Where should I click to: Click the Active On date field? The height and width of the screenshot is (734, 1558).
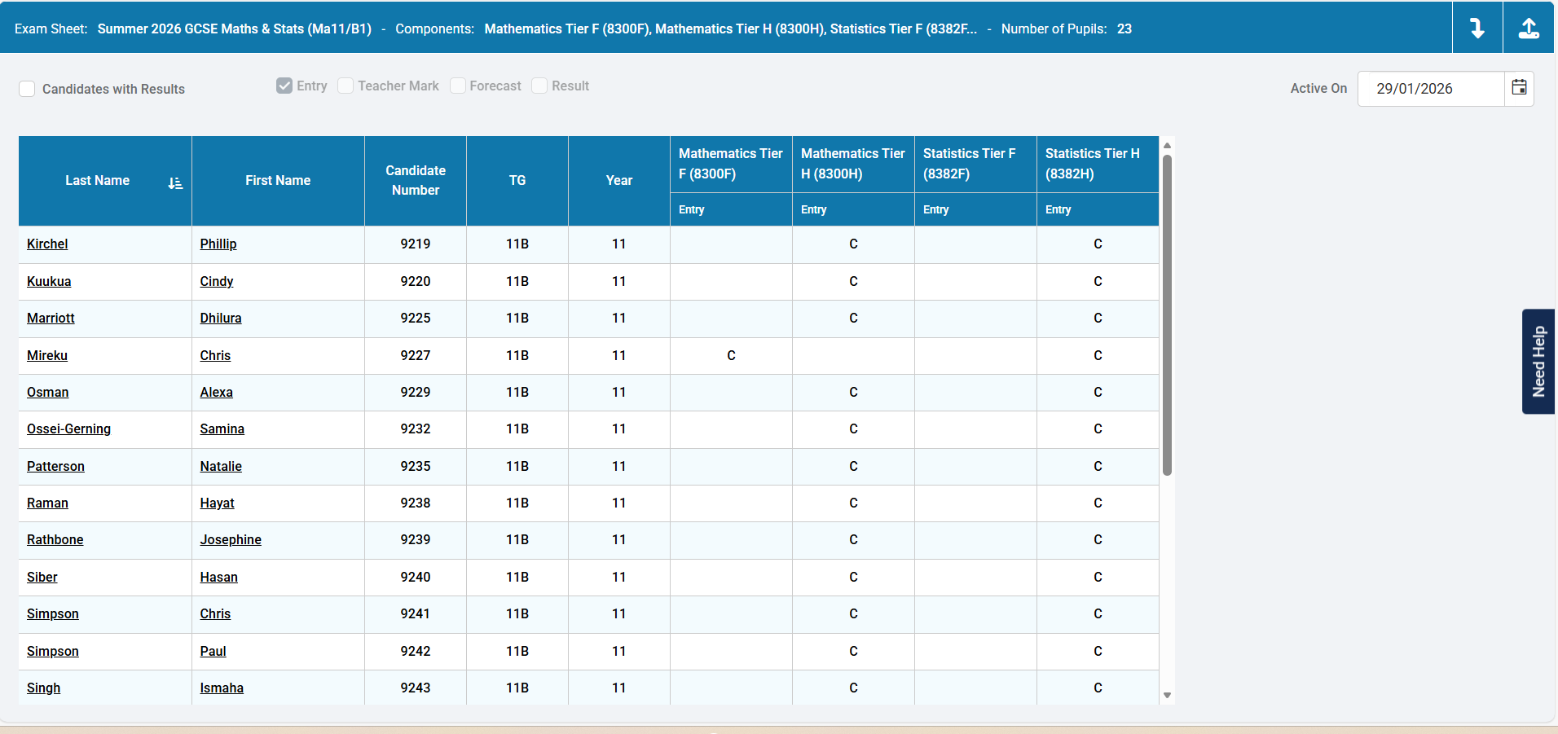pyautogui.click(x=1430, y=89)
